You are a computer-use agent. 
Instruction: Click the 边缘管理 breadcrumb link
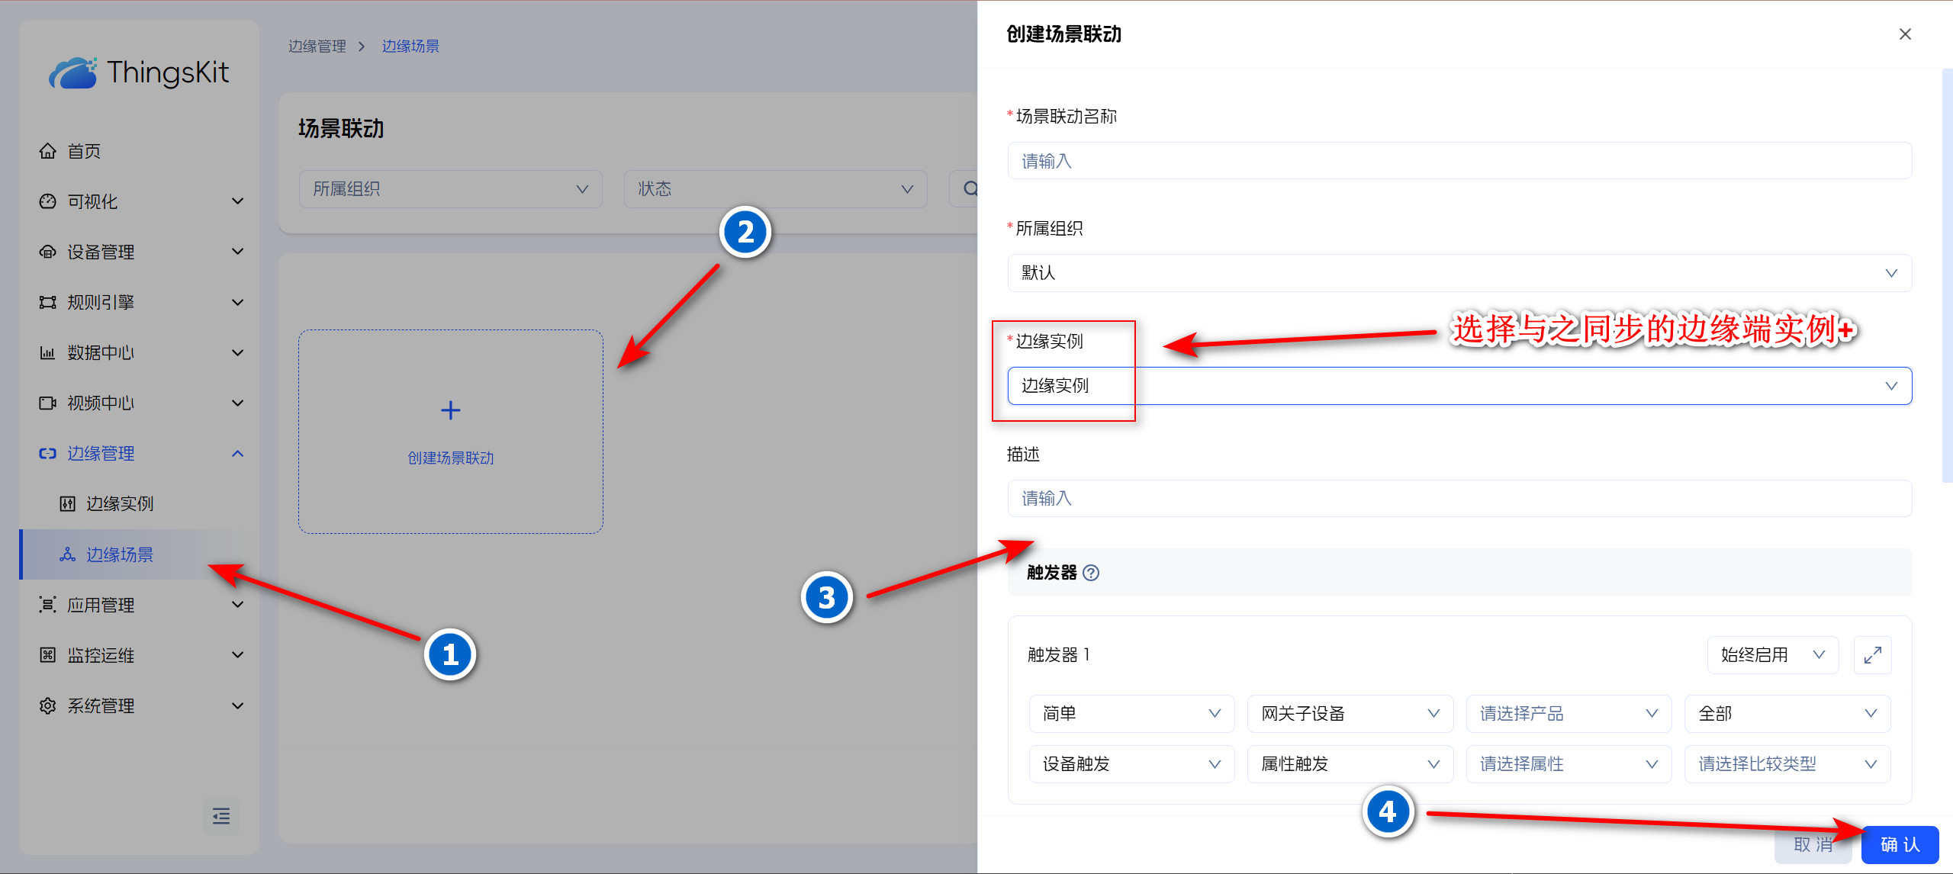pyautogui.click(x=317, y=47)
